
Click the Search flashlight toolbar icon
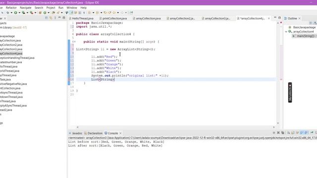click(58, 13)
